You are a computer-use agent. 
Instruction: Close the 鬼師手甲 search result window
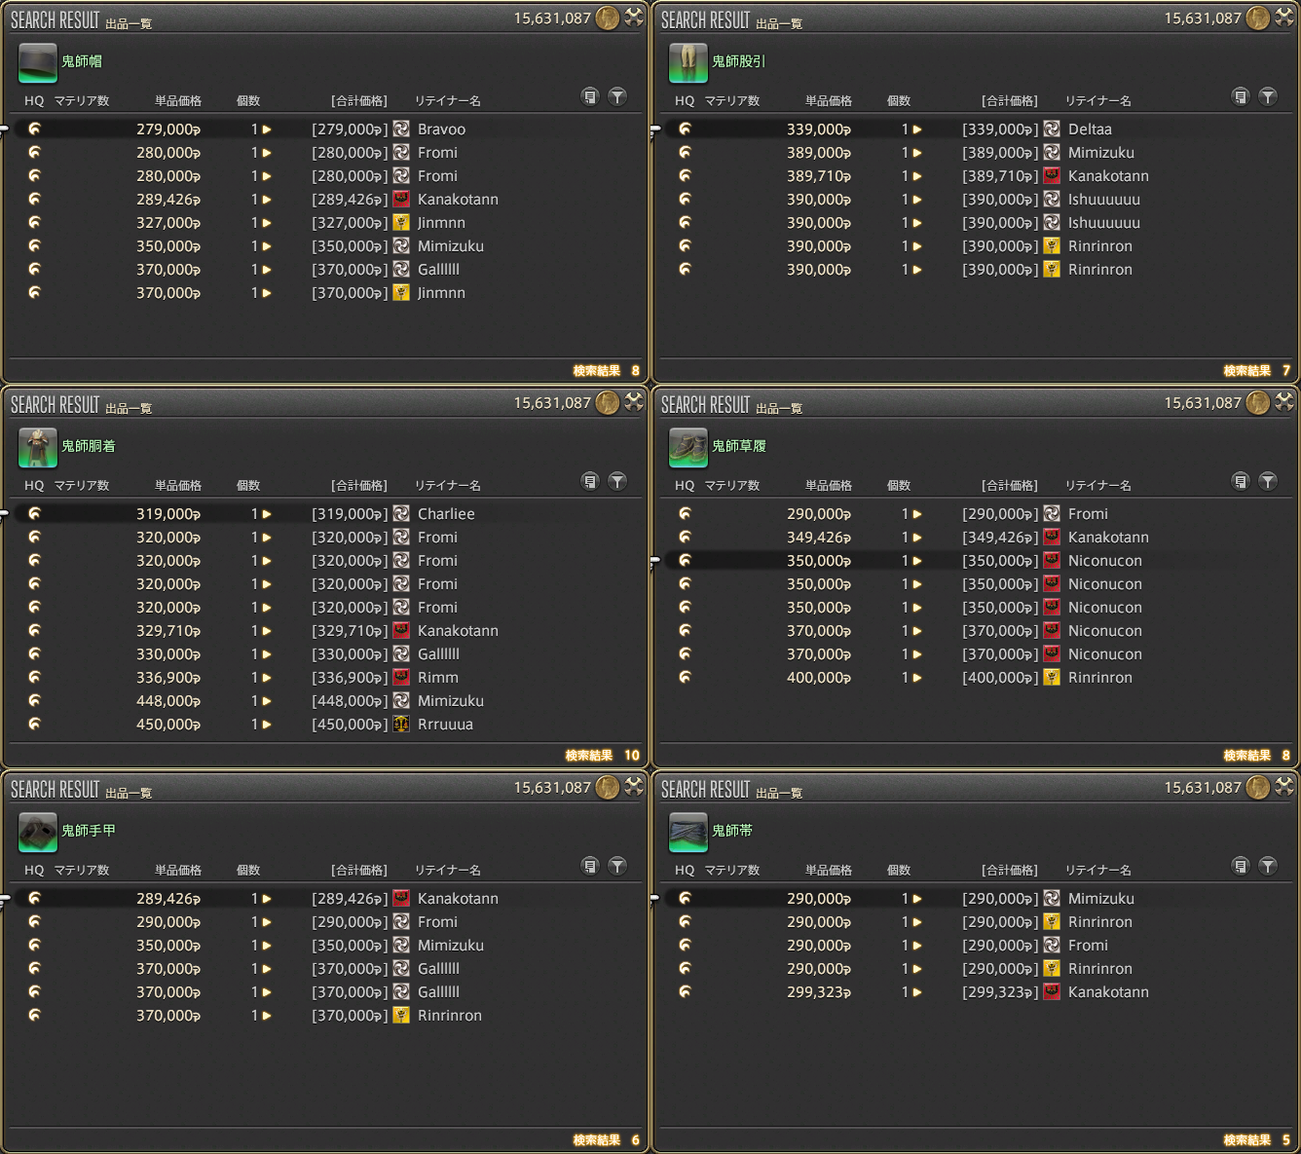[634, 786]
